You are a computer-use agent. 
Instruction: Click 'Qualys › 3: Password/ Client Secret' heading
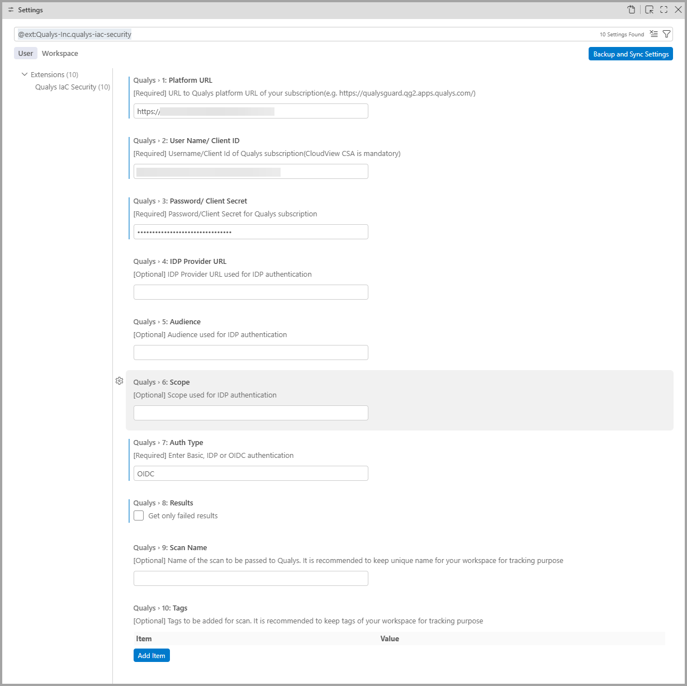190,201
